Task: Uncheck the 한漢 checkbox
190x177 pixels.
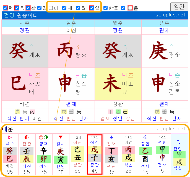Action: [105, 8]
